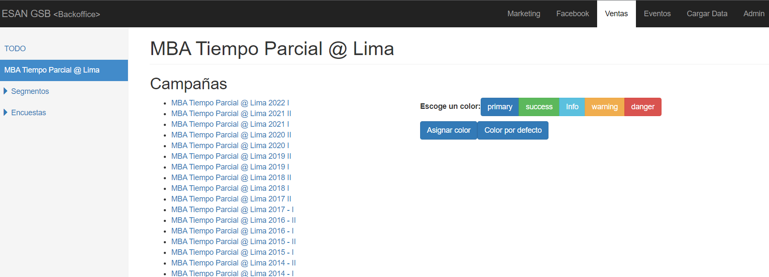
Task: Select MBA Tiempo Parcial @ Lima sidebar item
Action: [x=64, y=70]
